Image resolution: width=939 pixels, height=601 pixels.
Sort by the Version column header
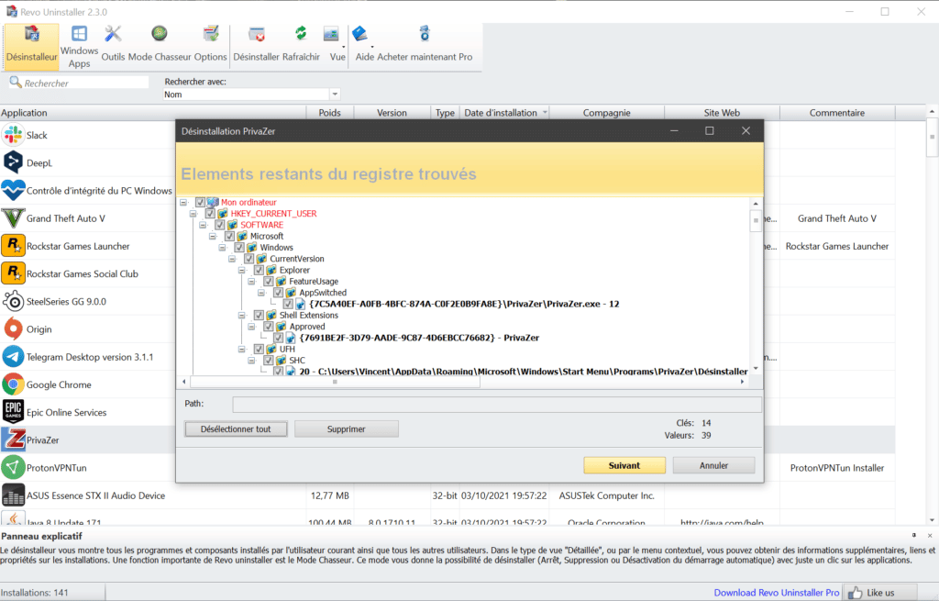(392, 113)
